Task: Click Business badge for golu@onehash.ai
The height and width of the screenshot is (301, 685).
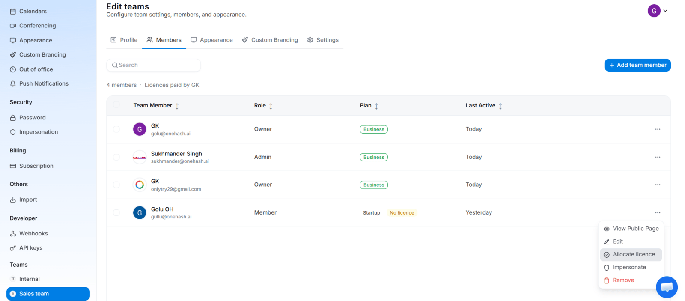Action: [374, 129]
